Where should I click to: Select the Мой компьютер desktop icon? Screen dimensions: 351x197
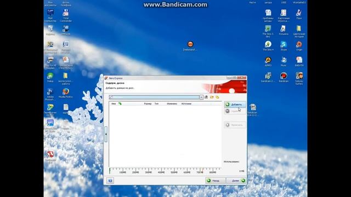pos(50,16)
